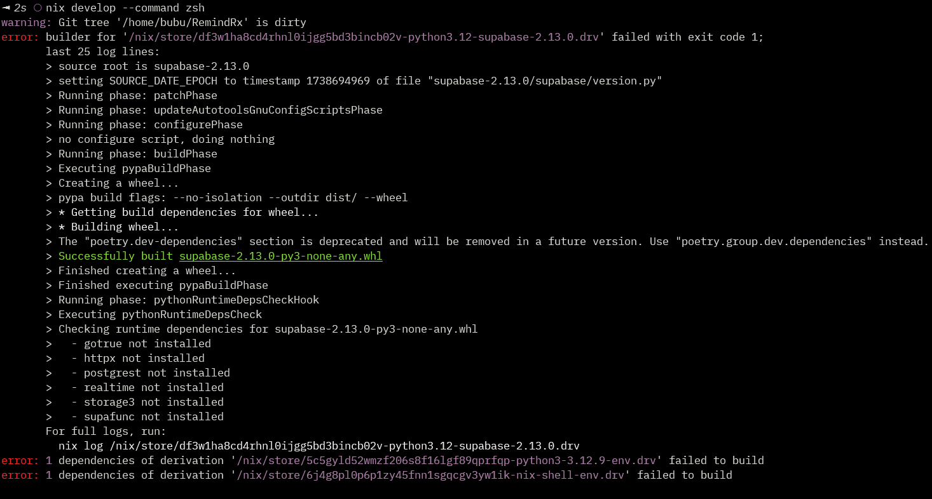Click the 'realtime not installed' line
The width and height of the screenshot is (932, 499).
pos(154,387)
